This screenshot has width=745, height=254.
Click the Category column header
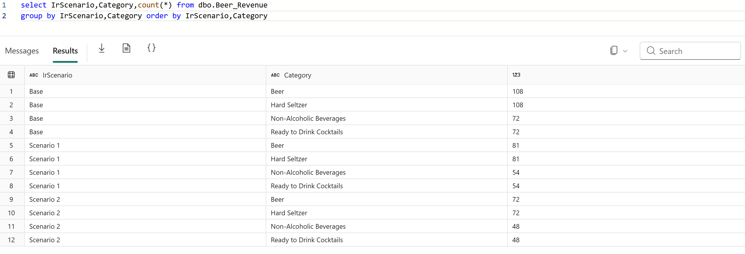[x=297, y=75]
